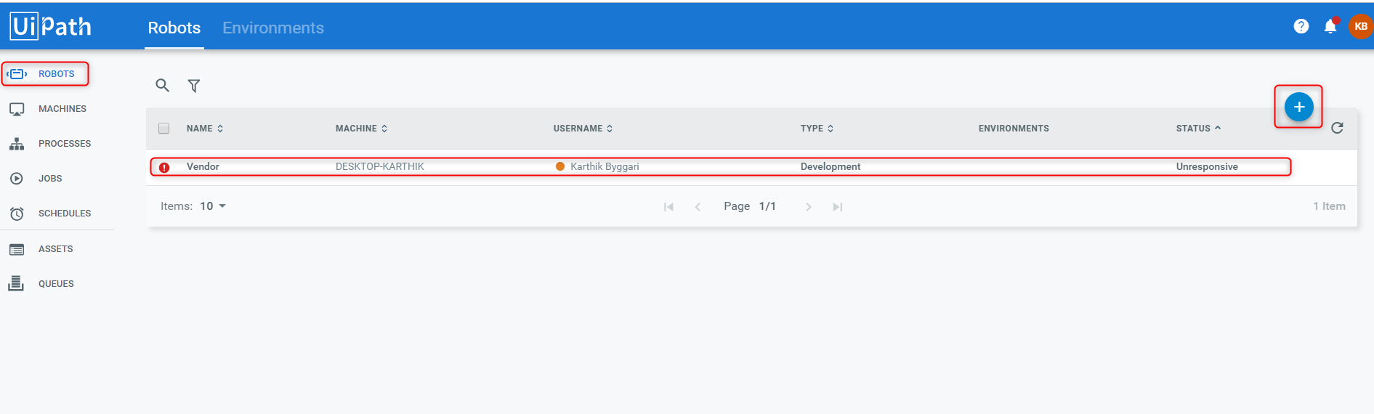Click the Machines monitor icon
Screen dimensions: 1374x414
coord(17,109)
